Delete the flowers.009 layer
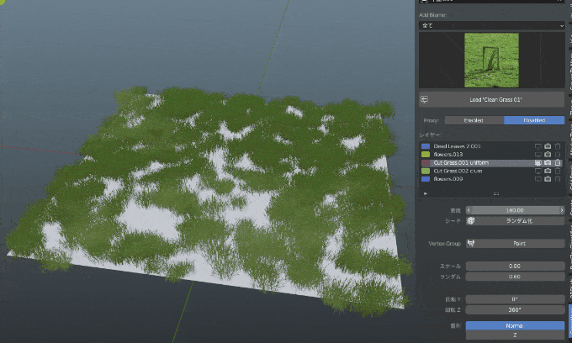This screenshot has height=343, width=572. point(558,179)
